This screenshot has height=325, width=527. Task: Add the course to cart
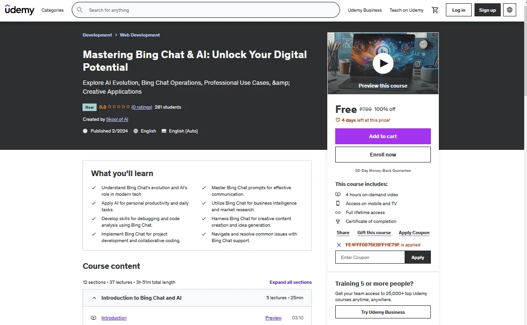[x=383, y=136]
